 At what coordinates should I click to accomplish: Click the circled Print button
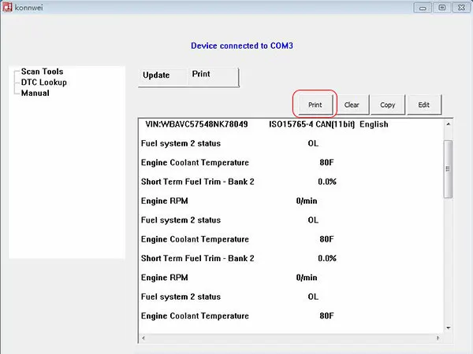(x=315, y=105)
